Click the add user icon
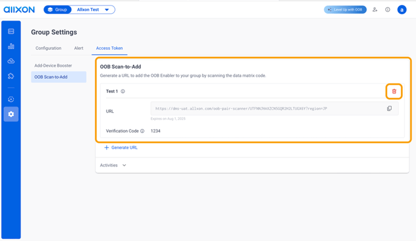416x241 pixels. pos(375,10)
